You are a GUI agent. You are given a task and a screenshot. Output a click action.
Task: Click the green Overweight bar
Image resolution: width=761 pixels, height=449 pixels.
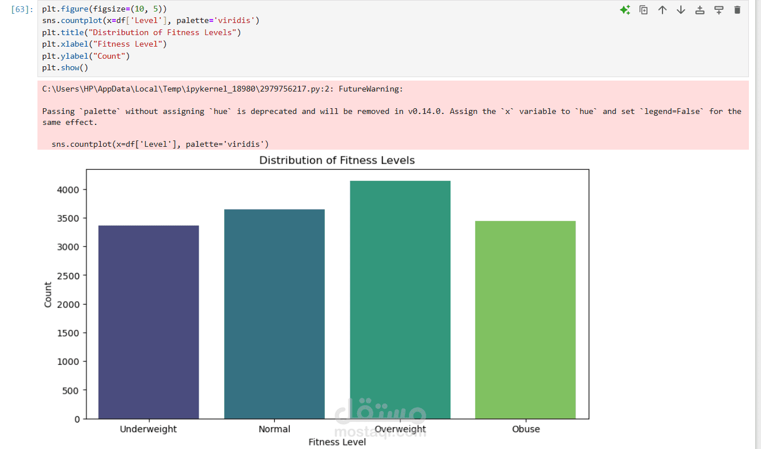[x=400, y=300]
